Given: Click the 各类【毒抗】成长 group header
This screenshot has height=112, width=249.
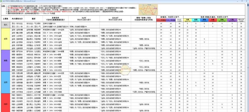Looking at the screenshot, I should pos(214,17).
